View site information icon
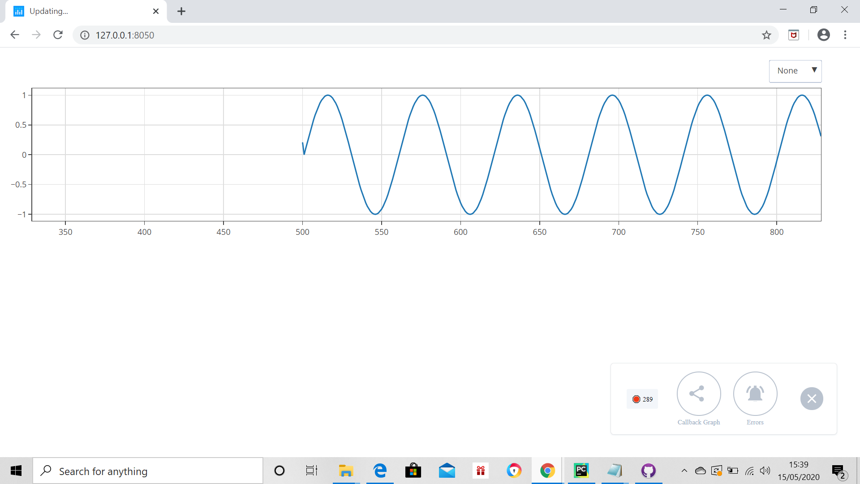 pyautogui.click(x=85, y=35)
